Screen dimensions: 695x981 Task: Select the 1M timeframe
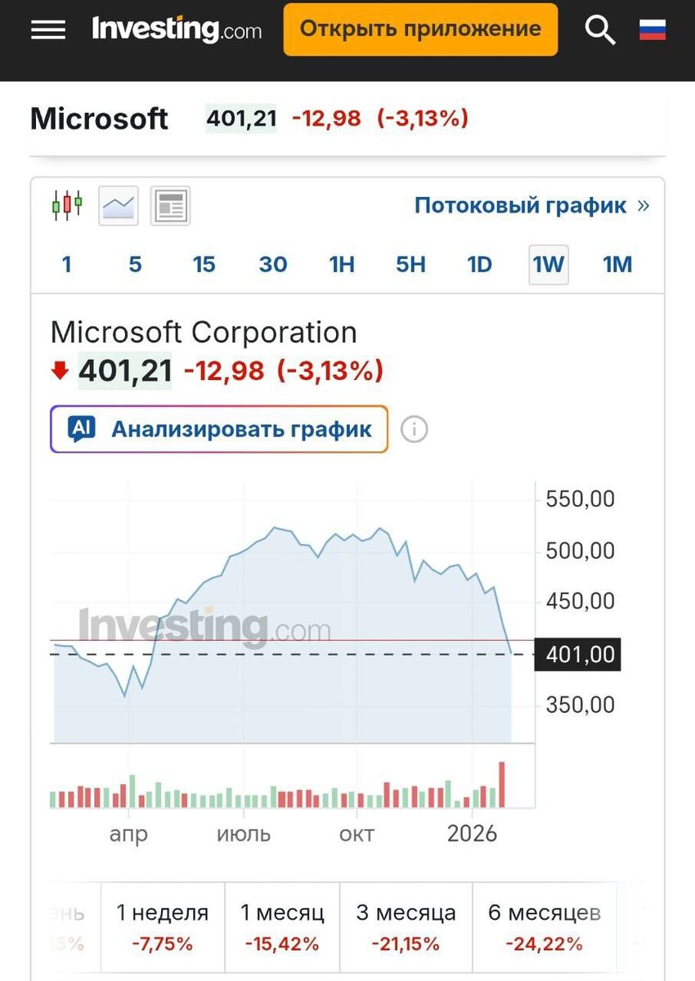click(617, 265)
